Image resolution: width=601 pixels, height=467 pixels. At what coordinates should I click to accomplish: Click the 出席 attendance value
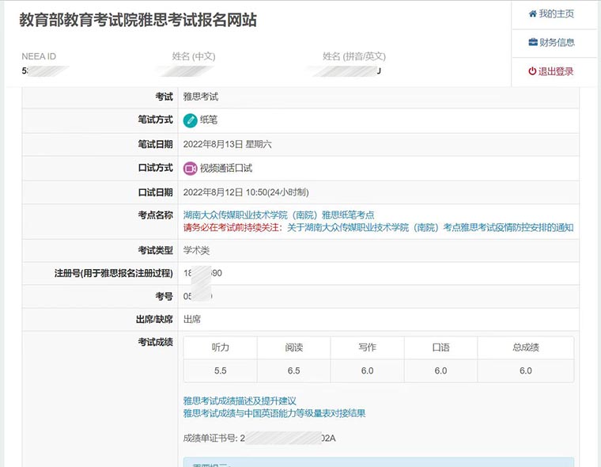pos(191,319)
